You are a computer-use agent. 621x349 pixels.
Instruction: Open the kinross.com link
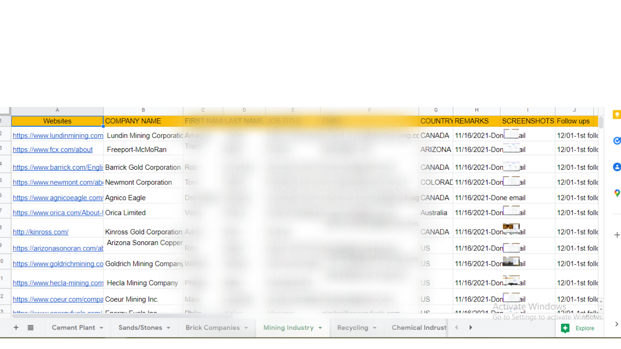[40, 232]
